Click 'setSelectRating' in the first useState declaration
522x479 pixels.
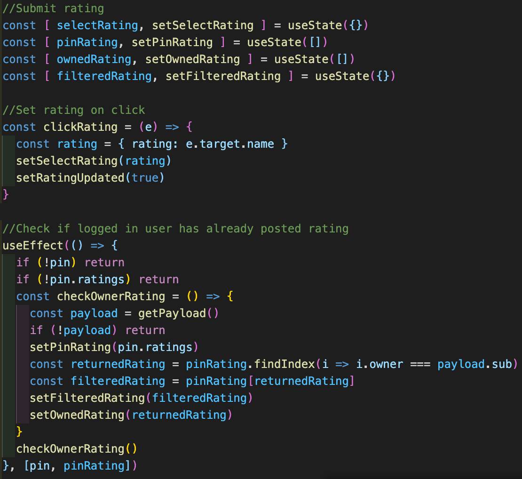tap(202, 25)
